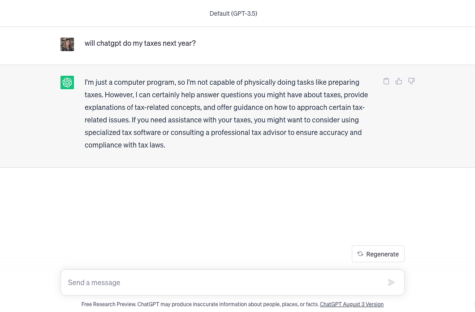Image resolution: width=475 pixels, height=312 pixels.
Task: Give the response a thumbs up
Action: point(399,81)
